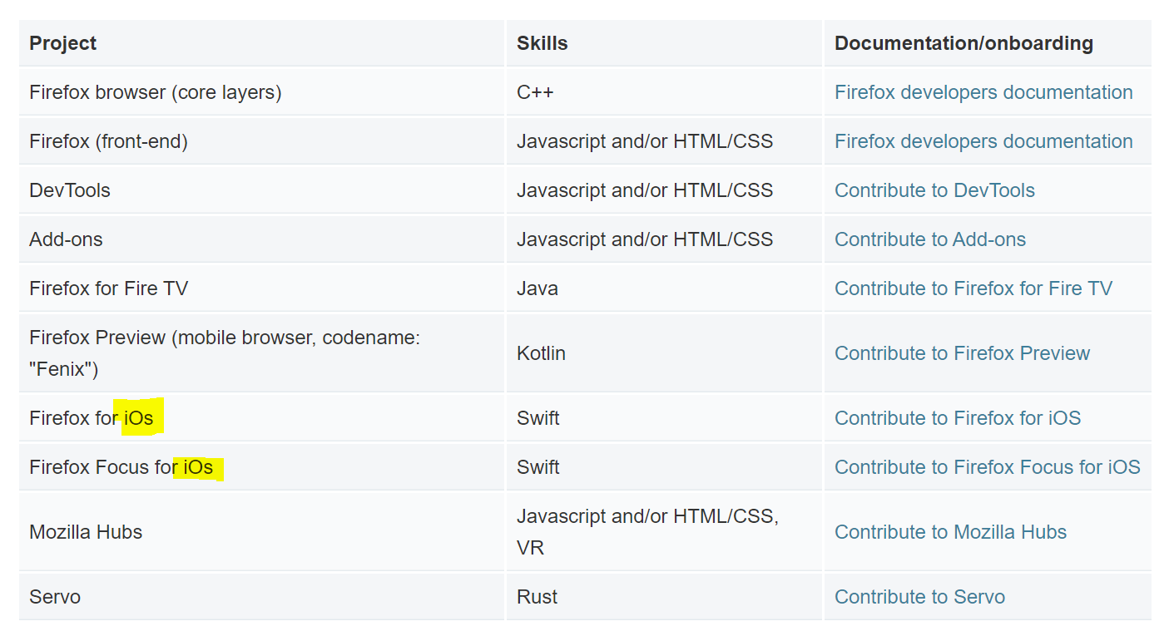Select the Rust skill for Servo

click(x=537, y=597)
